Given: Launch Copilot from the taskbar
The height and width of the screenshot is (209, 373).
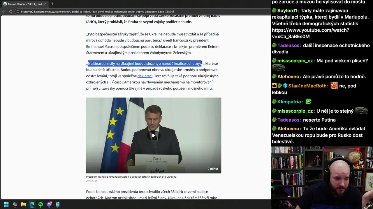Looking at the screenshot, I should click(x=15, y=204).
